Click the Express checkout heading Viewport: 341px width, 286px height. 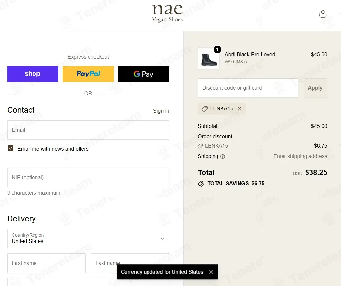click(88, 57)
